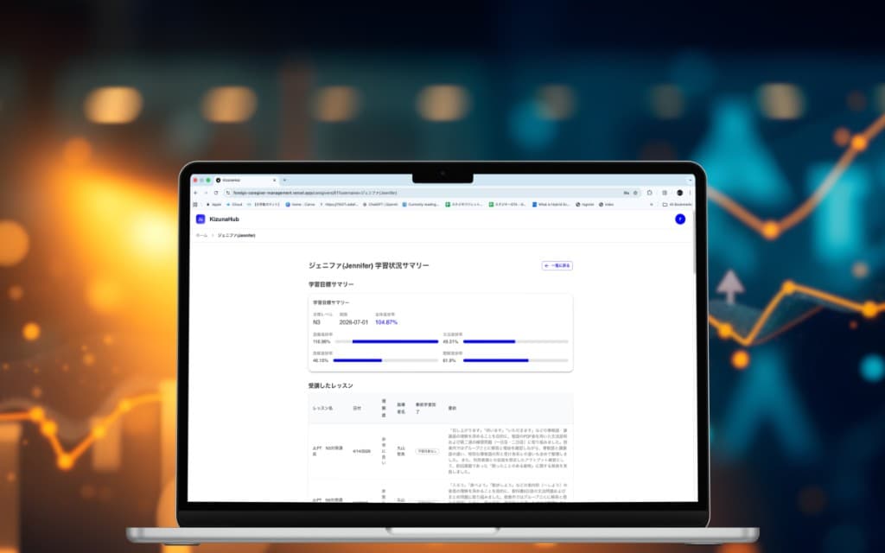Reload the page with the refresh icon
Image resolution: width=885 pixels, height=553 pixels.
click(x=215, y=193)
